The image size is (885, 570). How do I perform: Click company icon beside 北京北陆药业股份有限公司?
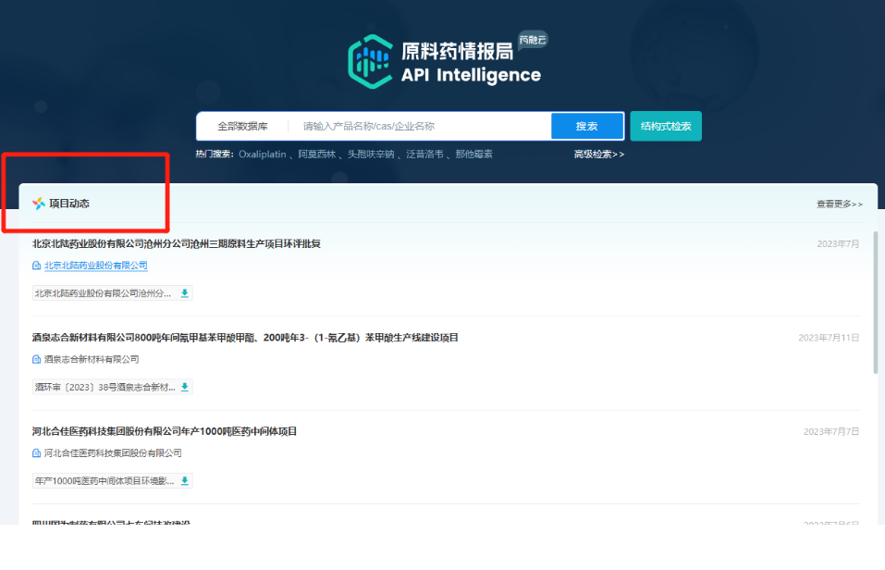tap(37, 266)
